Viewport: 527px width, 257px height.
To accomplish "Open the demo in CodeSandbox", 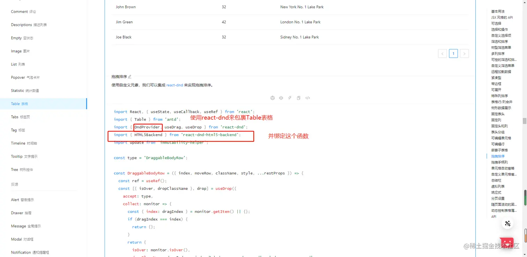I will (x=272, y=98).
